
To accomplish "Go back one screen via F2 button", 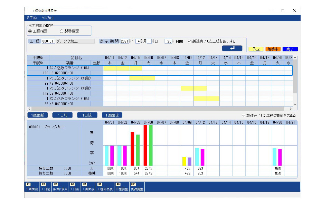I will (31, 187).
